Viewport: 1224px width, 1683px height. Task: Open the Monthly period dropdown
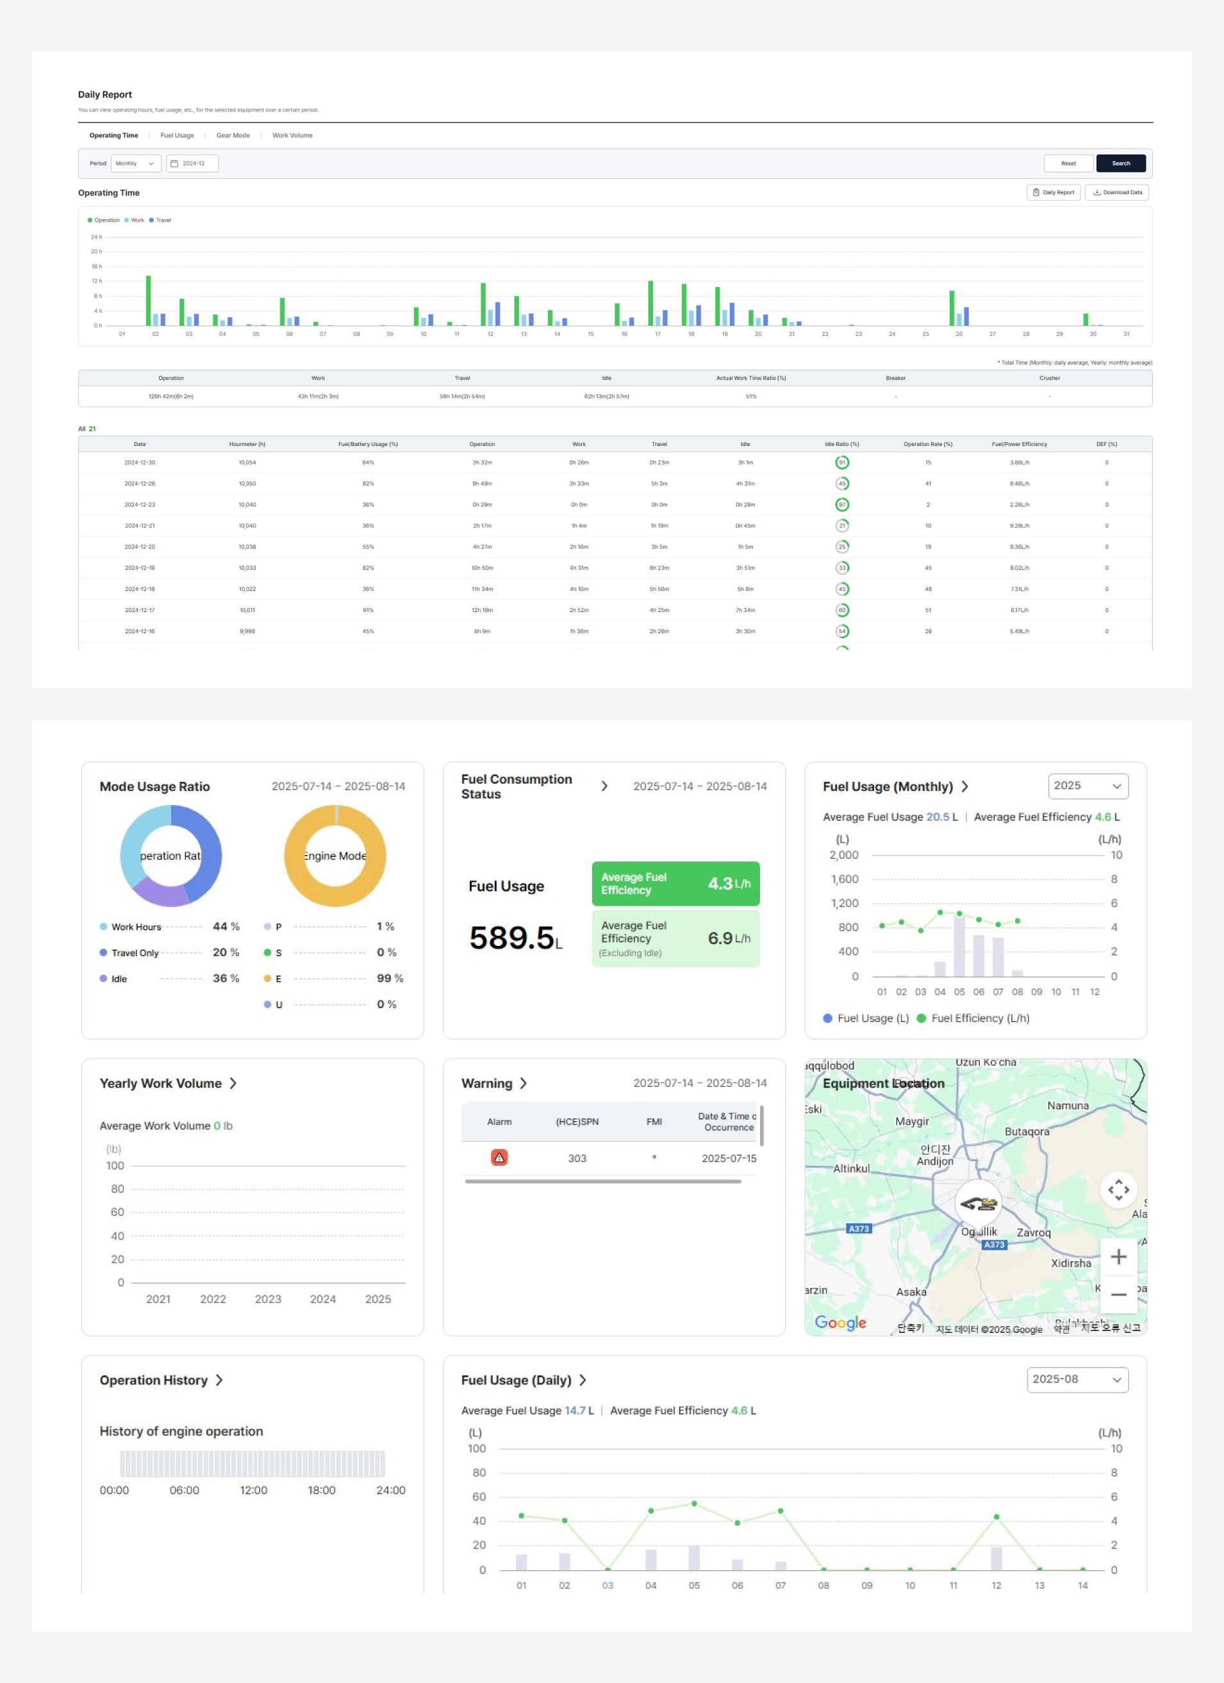coord(136,163)
